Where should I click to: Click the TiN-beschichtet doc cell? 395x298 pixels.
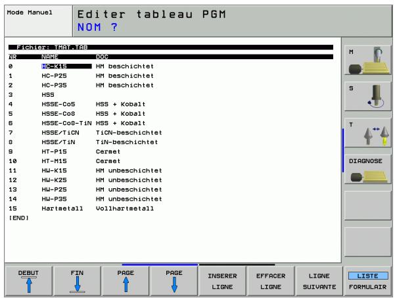(127, 142)
